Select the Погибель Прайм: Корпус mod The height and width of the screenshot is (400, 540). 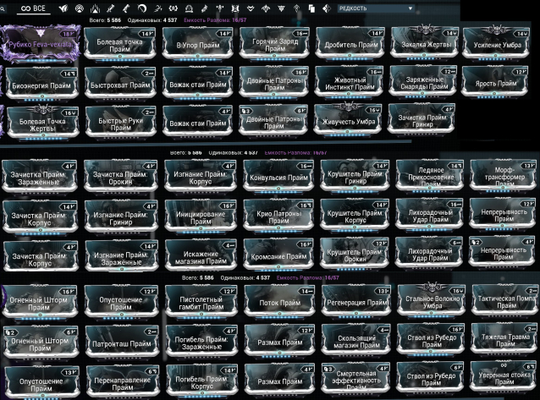tap(201, 381)
